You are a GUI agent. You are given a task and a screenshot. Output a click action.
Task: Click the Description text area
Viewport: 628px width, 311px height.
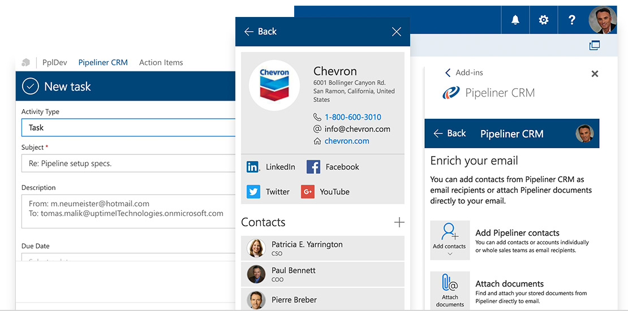(128, 211)
